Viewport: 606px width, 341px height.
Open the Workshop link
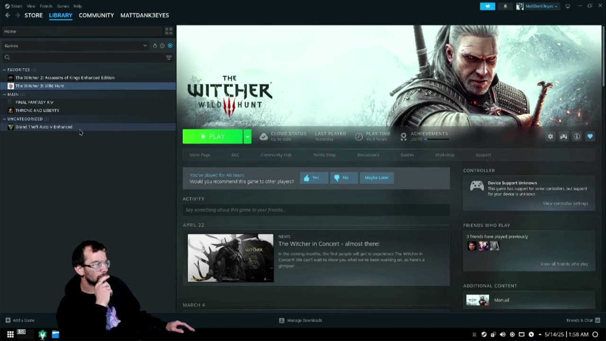tap(445, 155)
